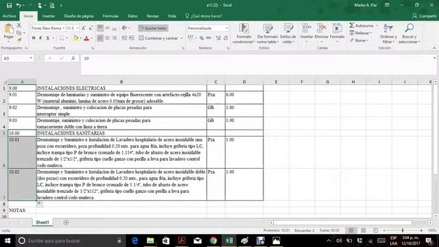Open Chrome from the Windows taskbar
Viewport: 439px width, 247px height.
[x=213, y=241]
